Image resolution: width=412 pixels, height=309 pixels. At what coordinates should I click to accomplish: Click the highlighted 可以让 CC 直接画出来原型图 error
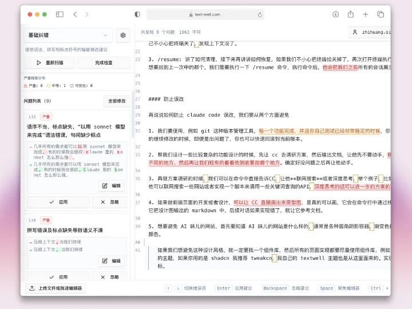(x=267, y=203)
